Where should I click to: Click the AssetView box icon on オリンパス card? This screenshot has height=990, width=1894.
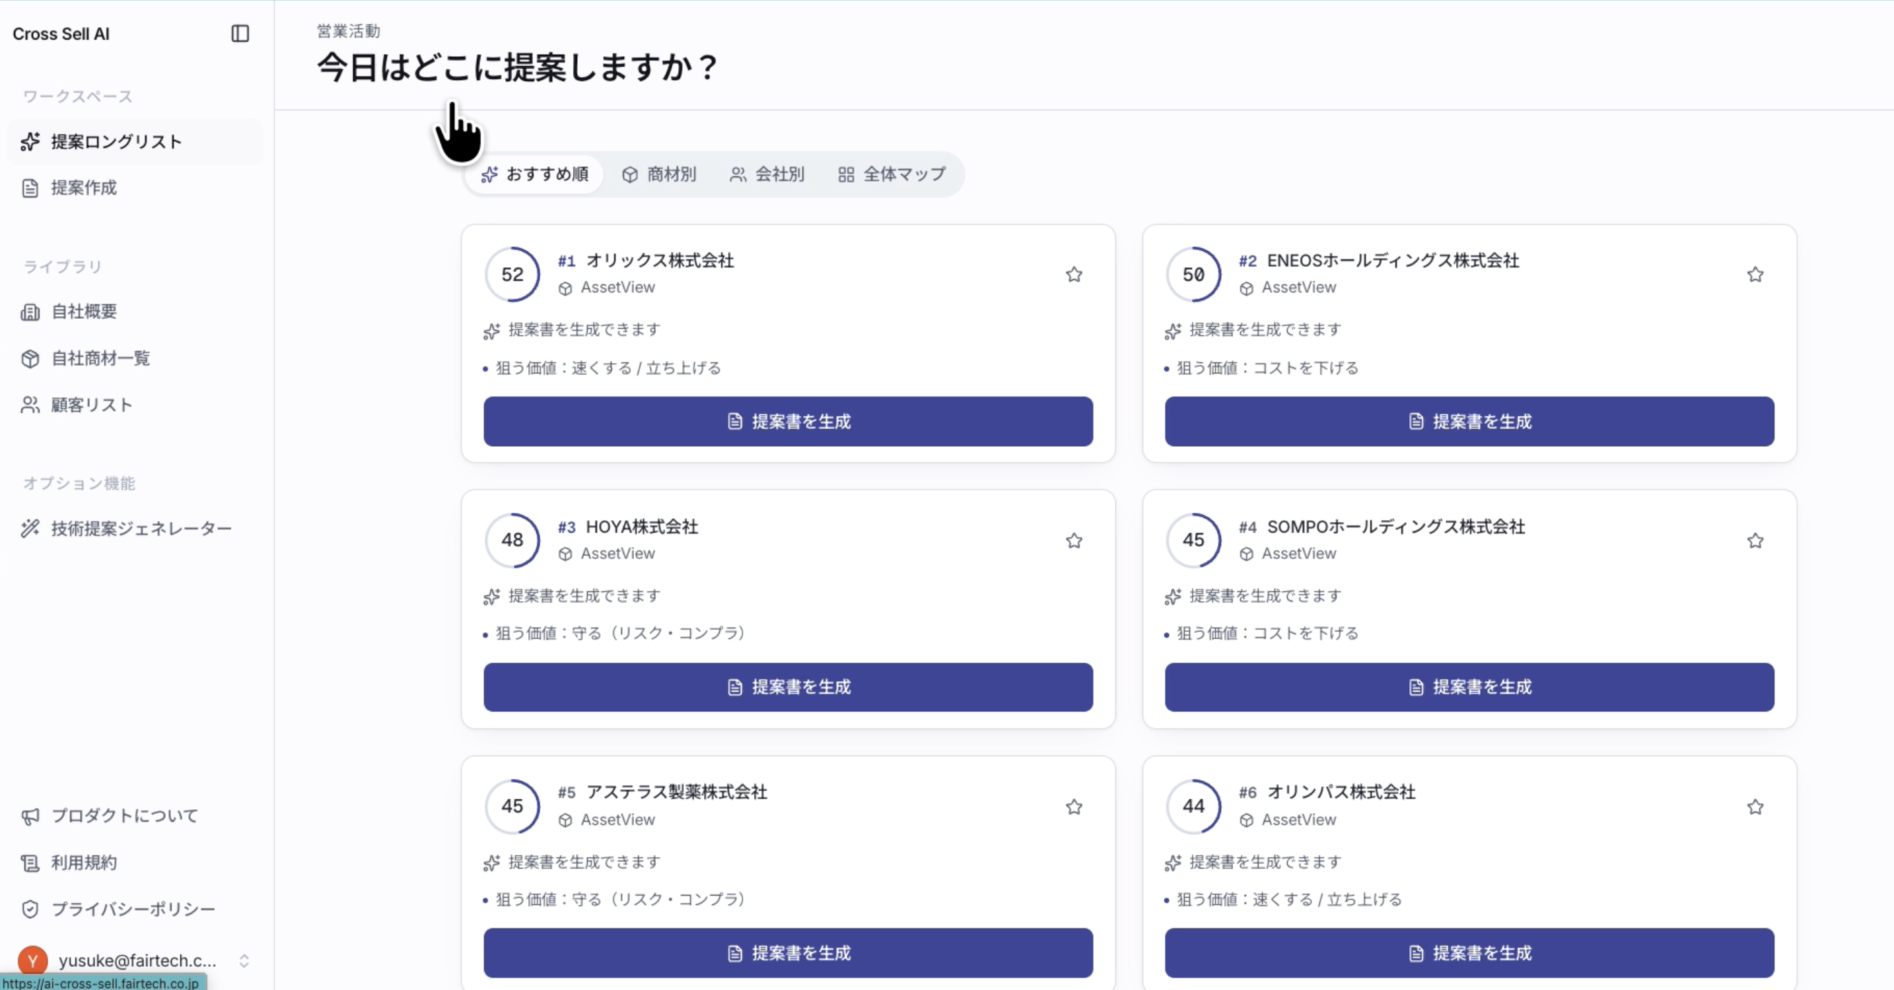(1246, 820)
